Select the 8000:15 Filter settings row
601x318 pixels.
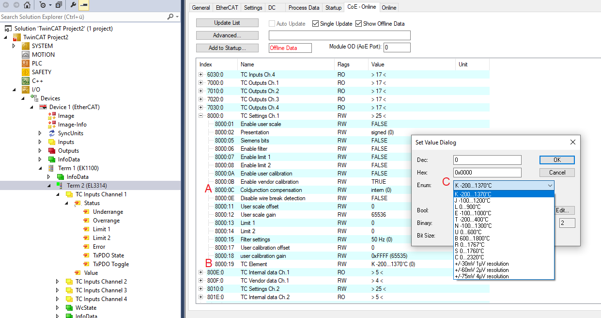tap(343, 239)
